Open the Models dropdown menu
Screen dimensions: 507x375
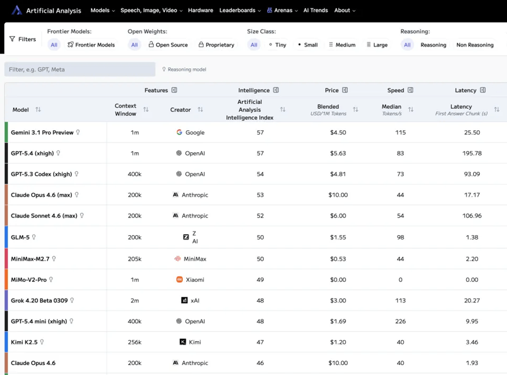coord(102,10)
